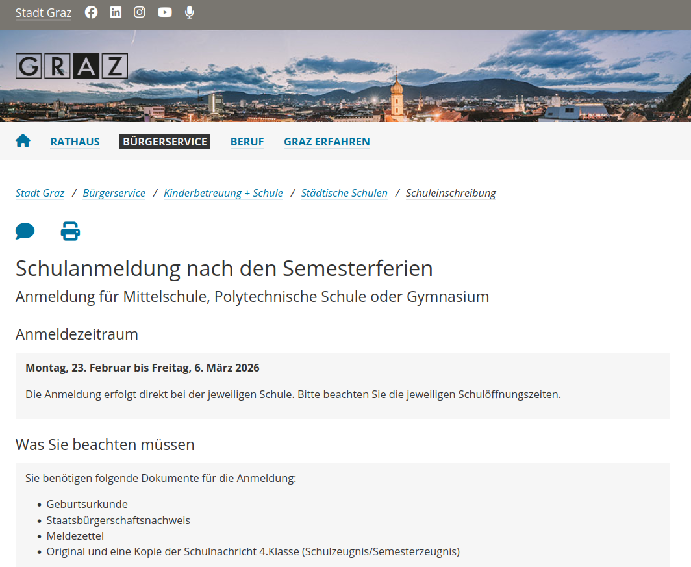Screen dimensions: 691x567
Task: Select the highlighted BÜRGERSERVICE menu item
Action: click(x=164, y=142)
